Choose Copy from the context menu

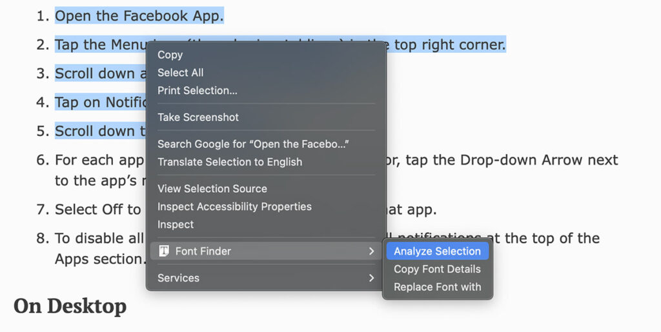170,55
